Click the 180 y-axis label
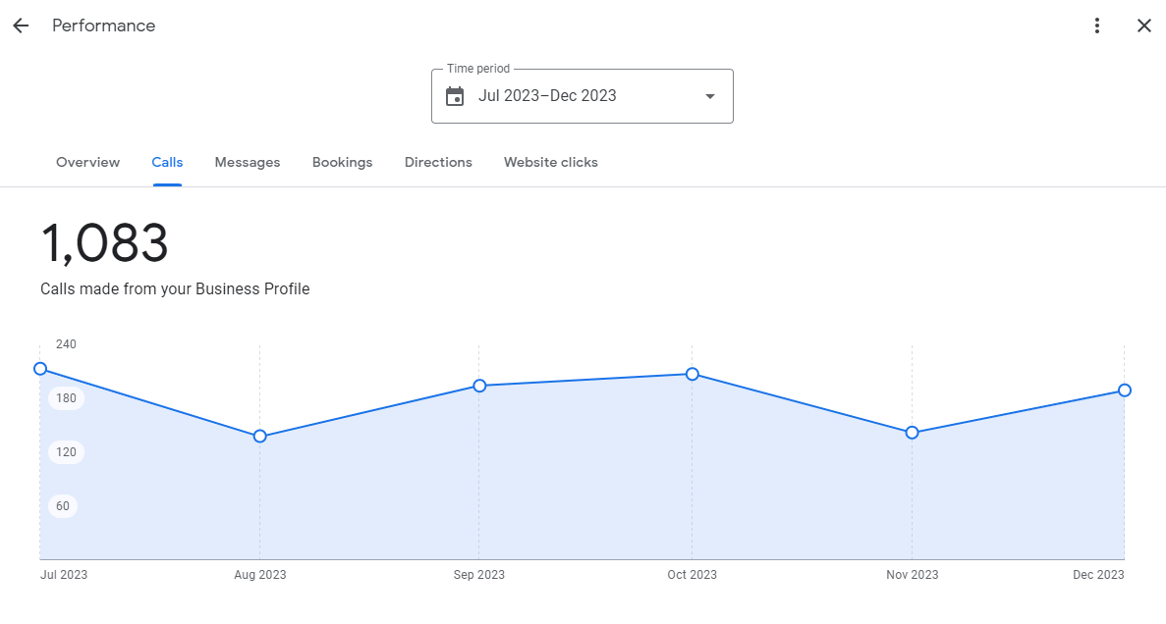This screenshot has width=1166, height=624. pos(66,398)
